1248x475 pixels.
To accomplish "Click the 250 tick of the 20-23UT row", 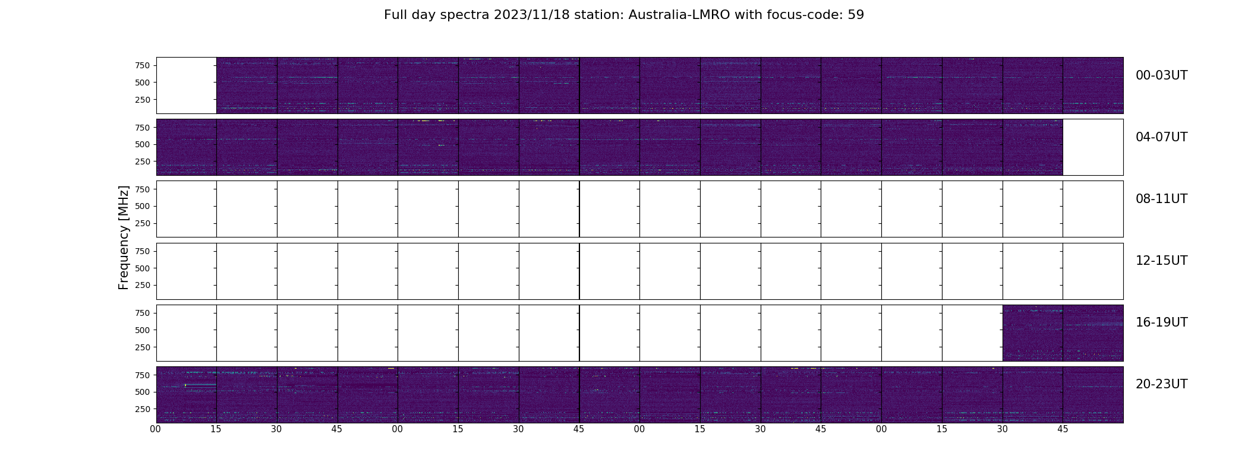I will click(142, 409).
